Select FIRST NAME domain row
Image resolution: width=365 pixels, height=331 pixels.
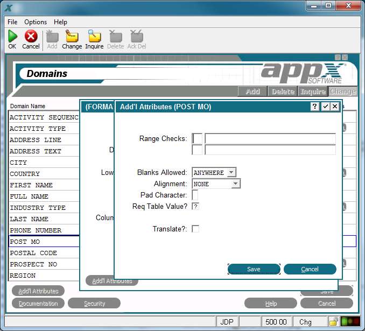point(44,185)
